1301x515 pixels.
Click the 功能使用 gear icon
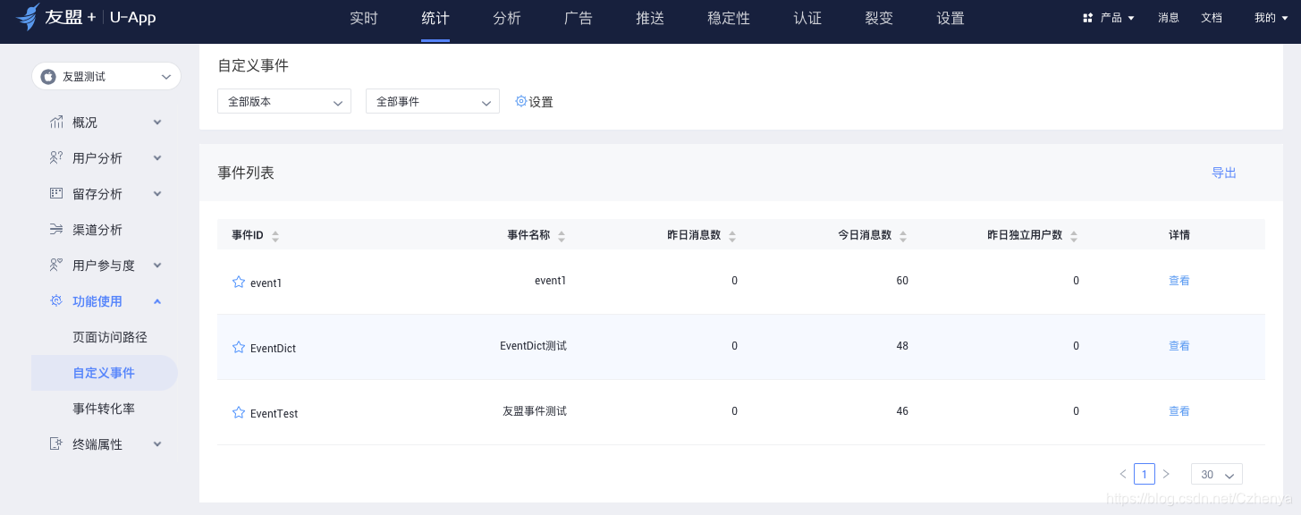(56, 301)
